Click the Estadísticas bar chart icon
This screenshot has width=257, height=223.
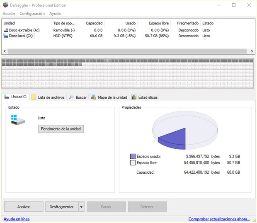134,97
